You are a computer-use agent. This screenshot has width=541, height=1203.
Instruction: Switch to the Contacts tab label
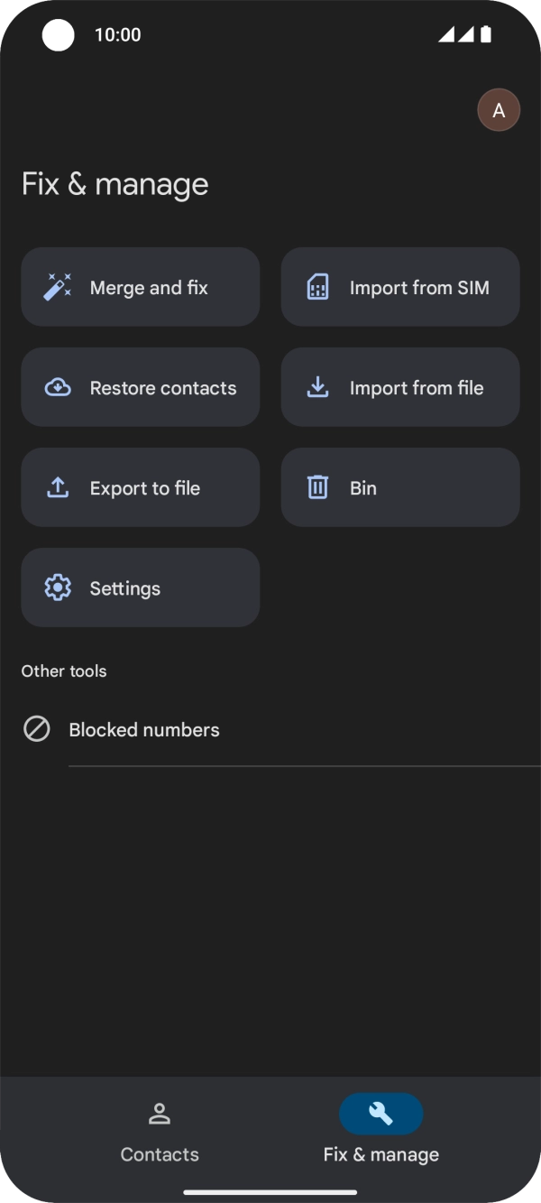160,1154
